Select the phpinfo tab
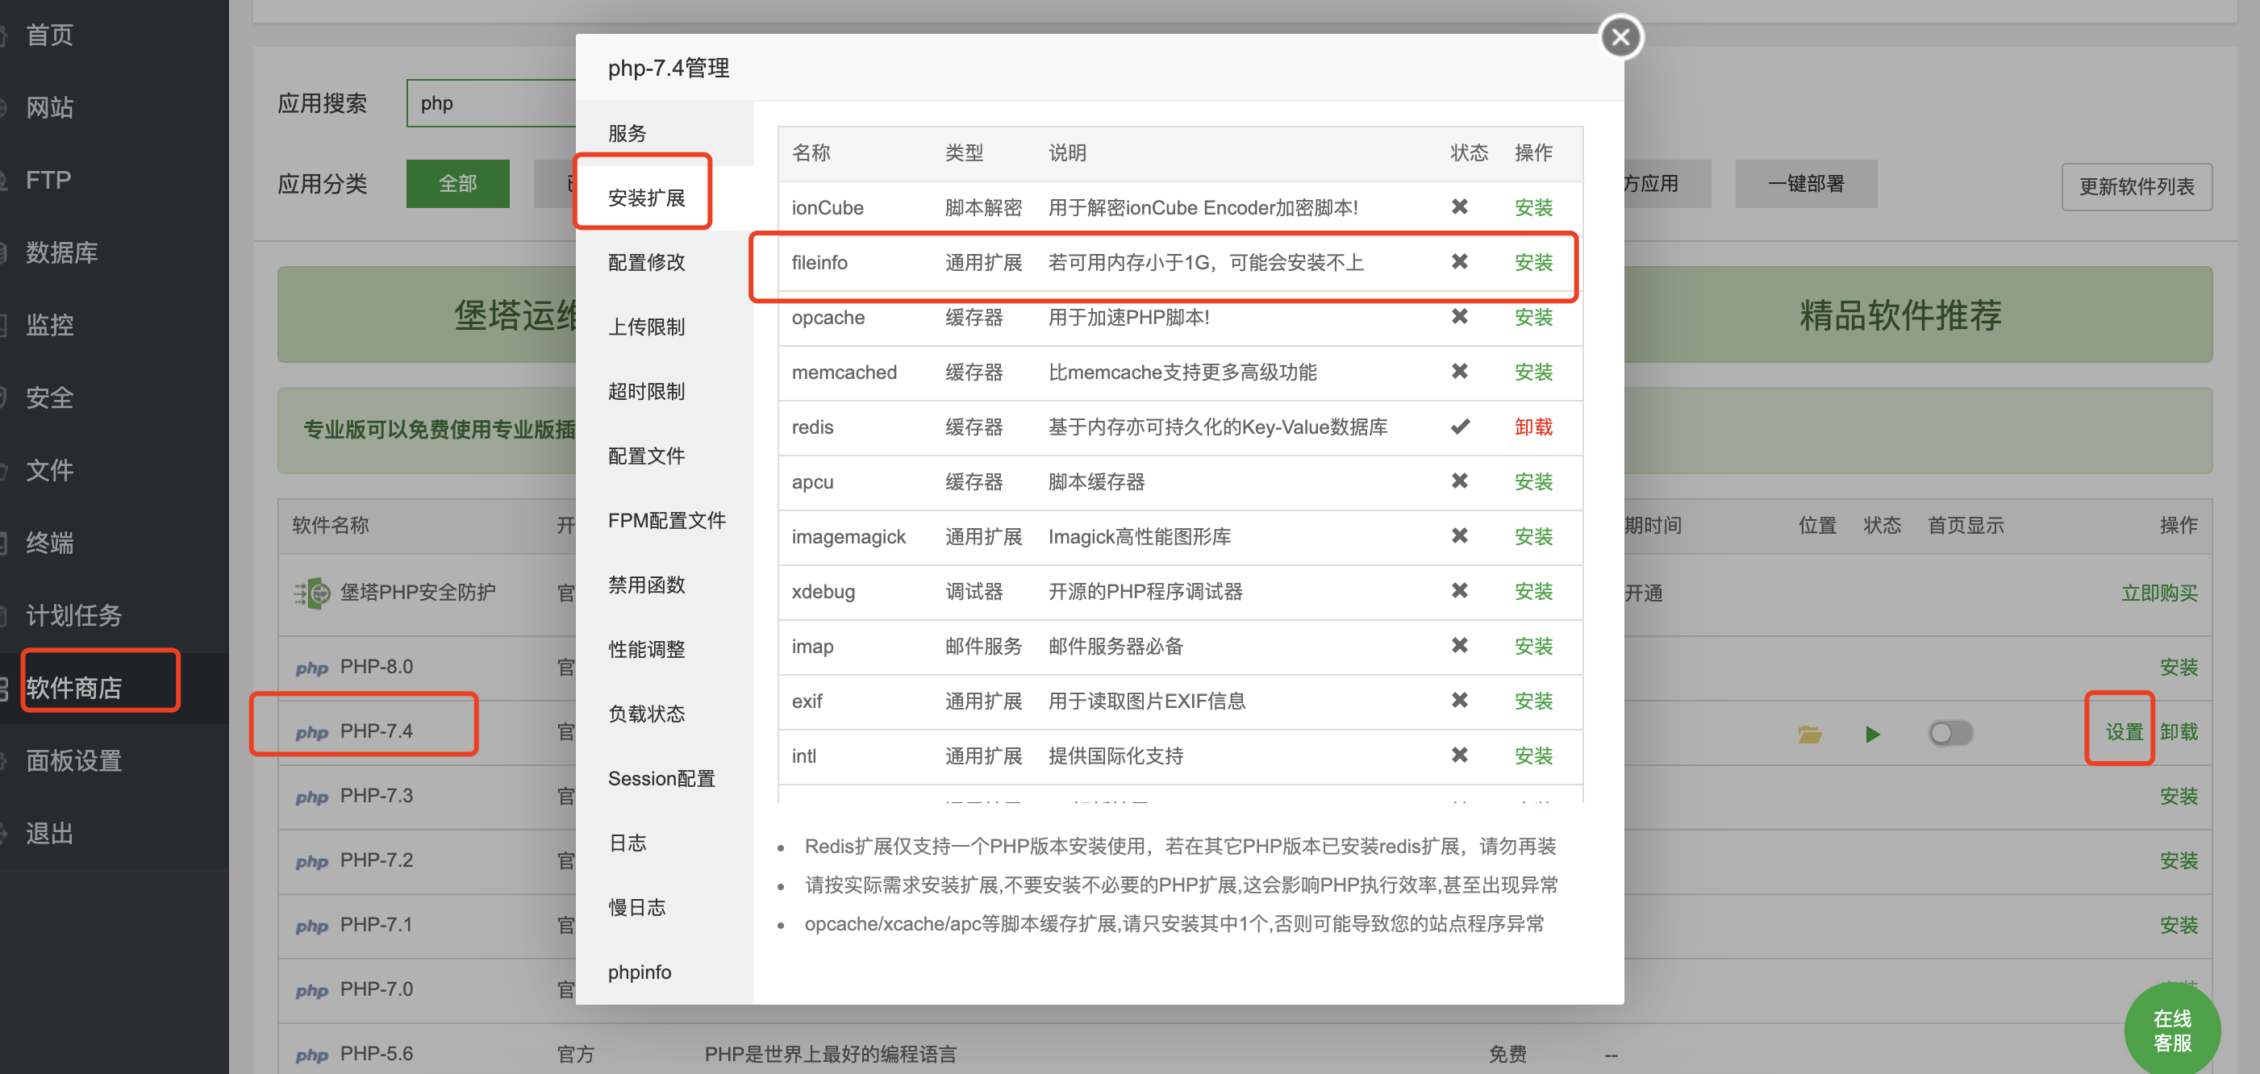 point(639,972)
